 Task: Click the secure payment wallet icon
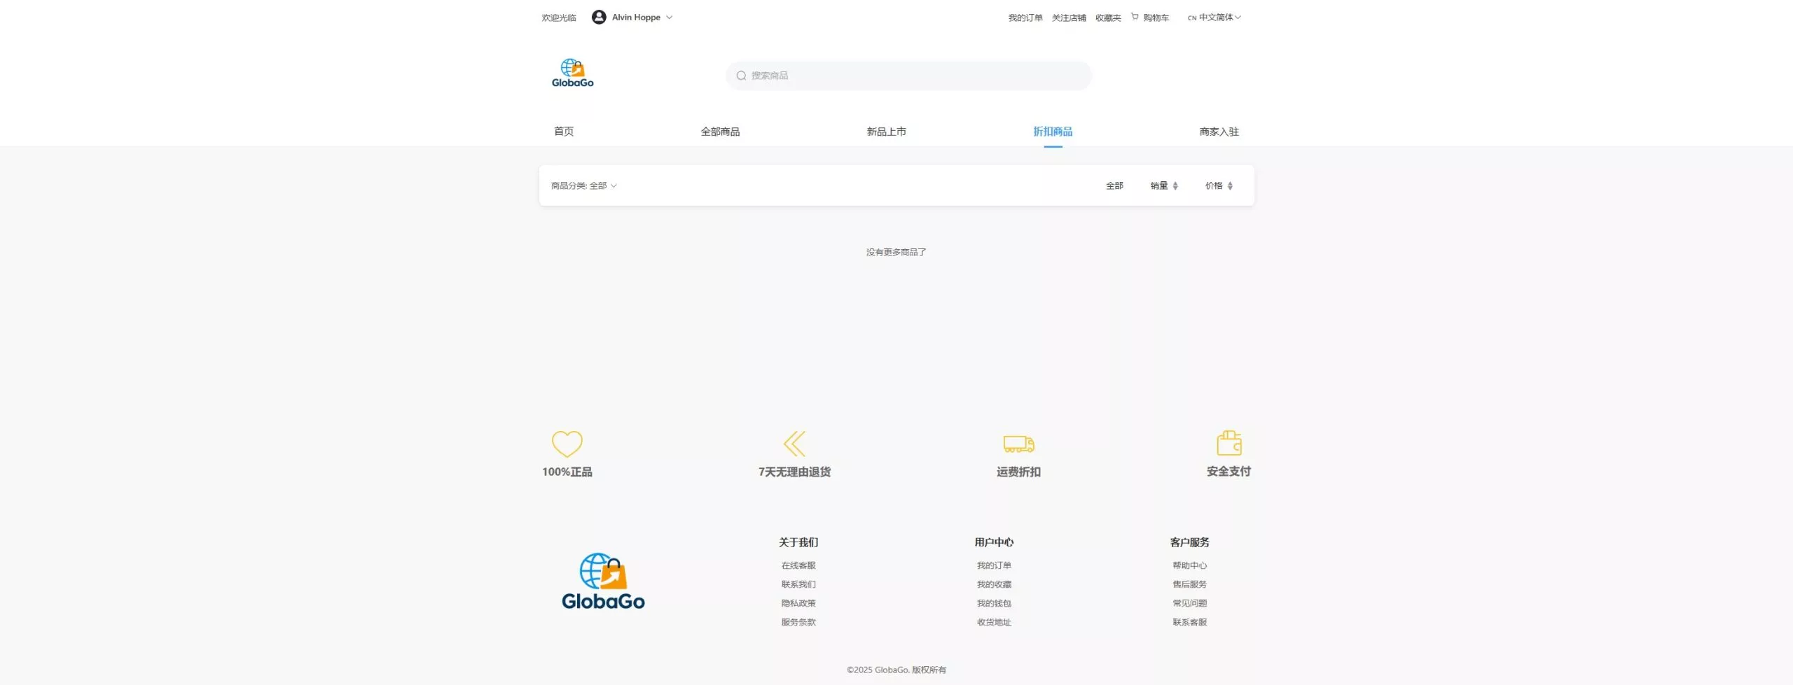tap(1228, 444)
